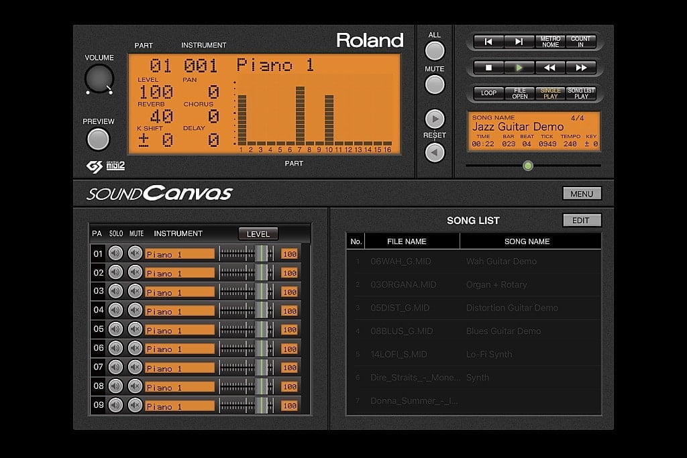Screen dimensions: 687x458
Task: Solo part 06
Action: click(115, 348)
